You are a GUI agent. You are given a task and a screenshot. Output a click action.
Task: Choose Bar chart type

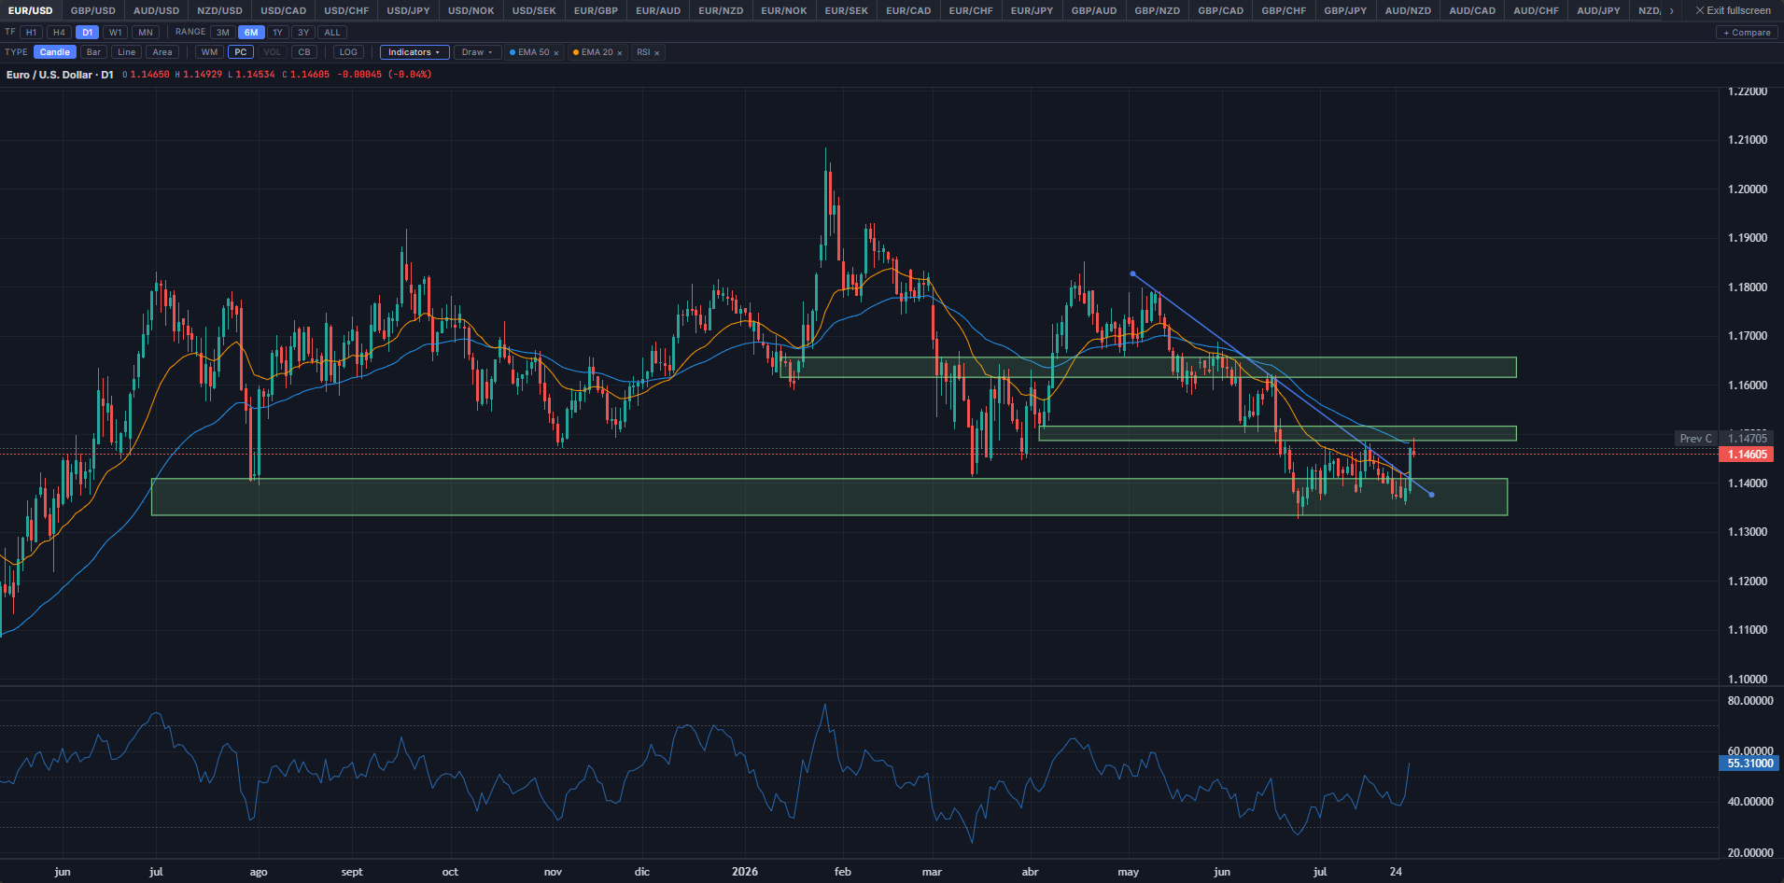(x=93, y=52)
